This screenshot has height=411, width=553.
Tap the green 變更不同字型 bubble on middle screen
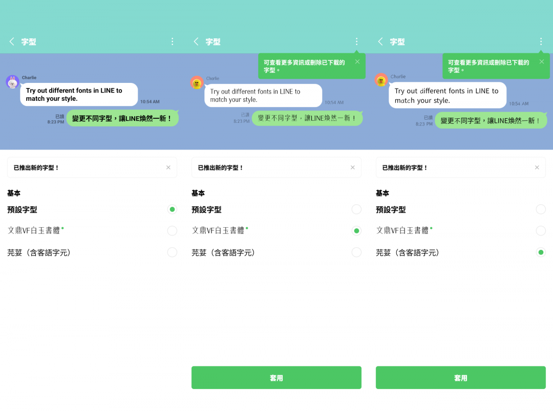(x=307, y=118)
